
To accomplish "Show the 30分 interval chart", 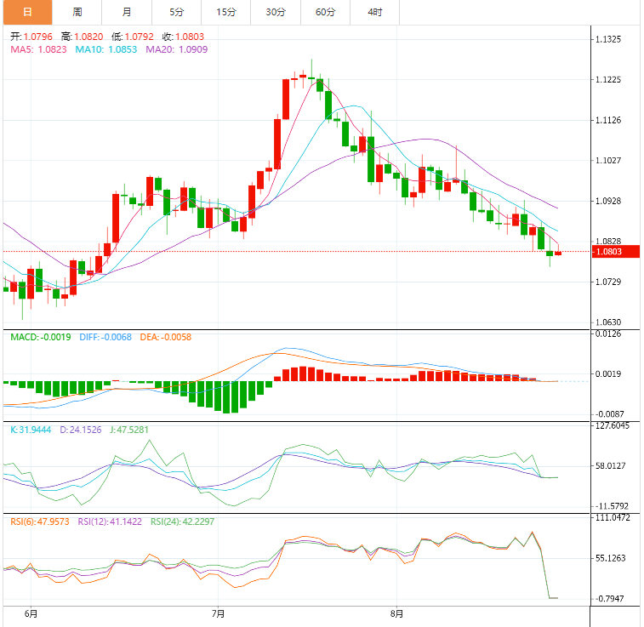I will [276, 12].
